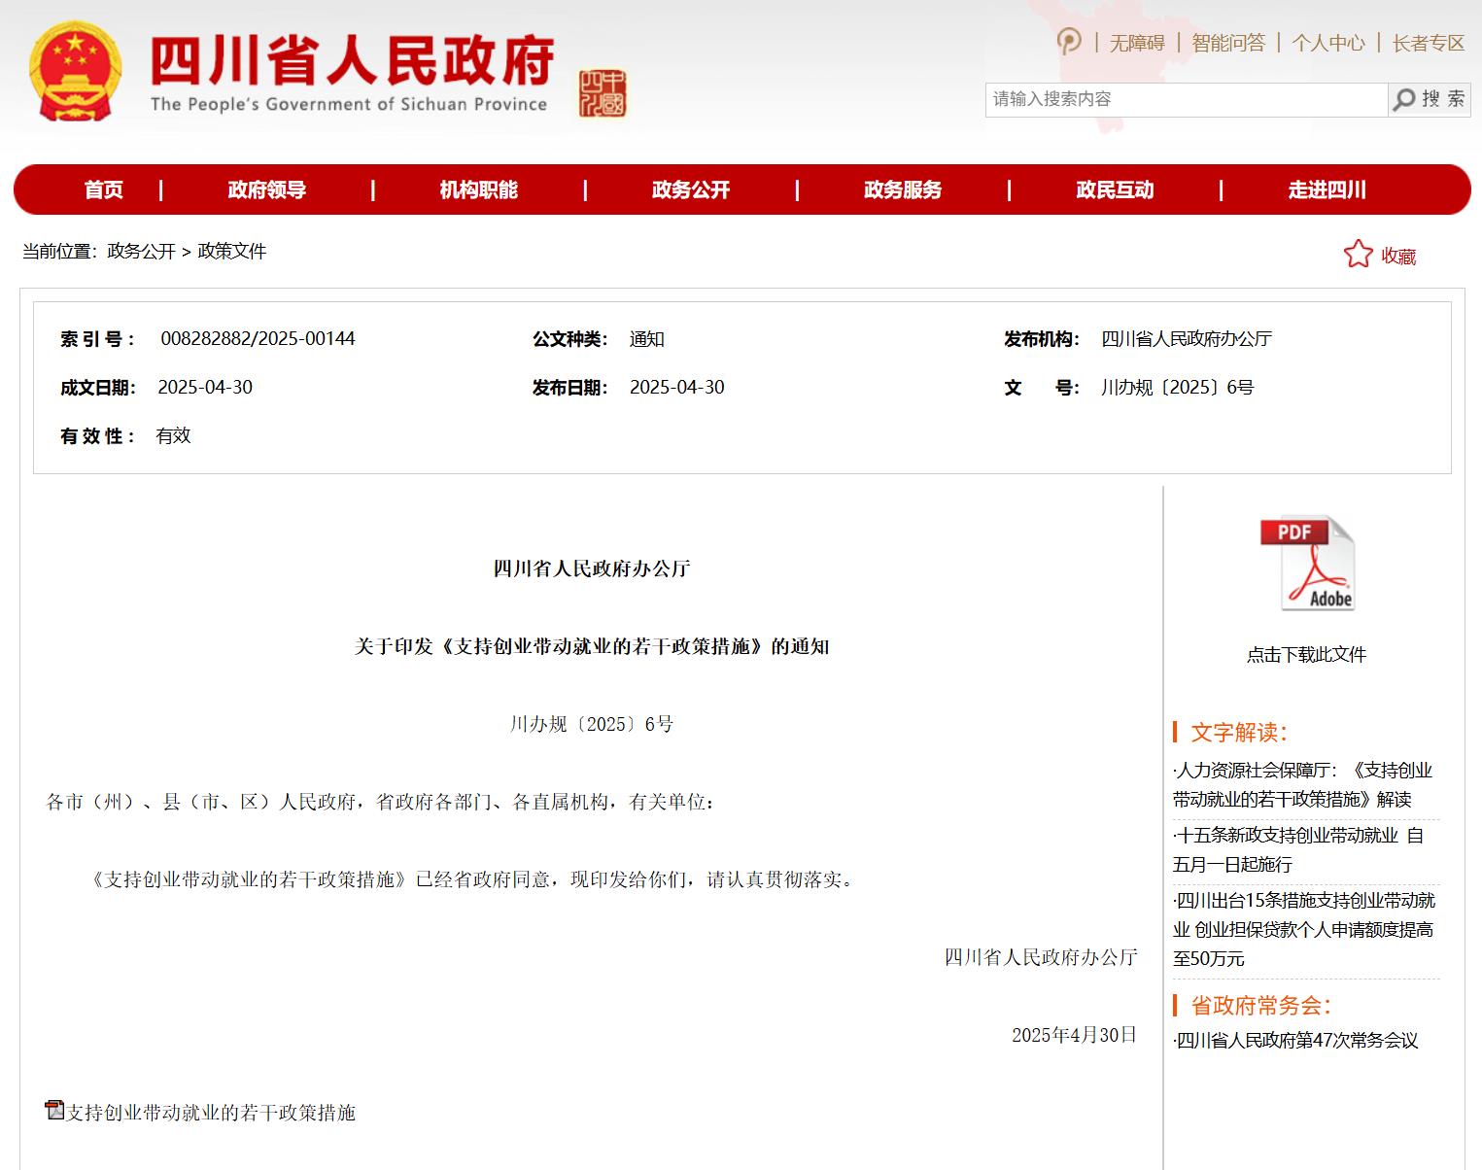Go to 政务服务 menu item
The height and width of the screenshot is (1170, 1482).
[903, 189]
